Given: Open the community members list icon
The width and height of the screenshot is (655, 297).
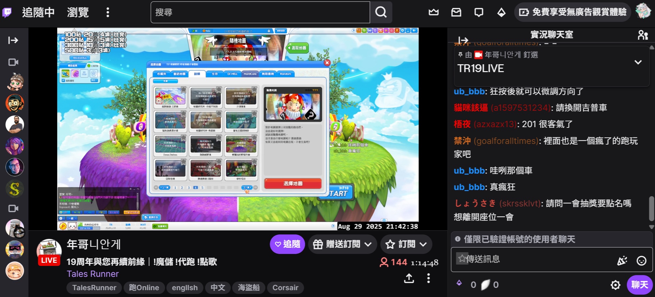Looking at the screenshot, I should (x=643, y=35).
